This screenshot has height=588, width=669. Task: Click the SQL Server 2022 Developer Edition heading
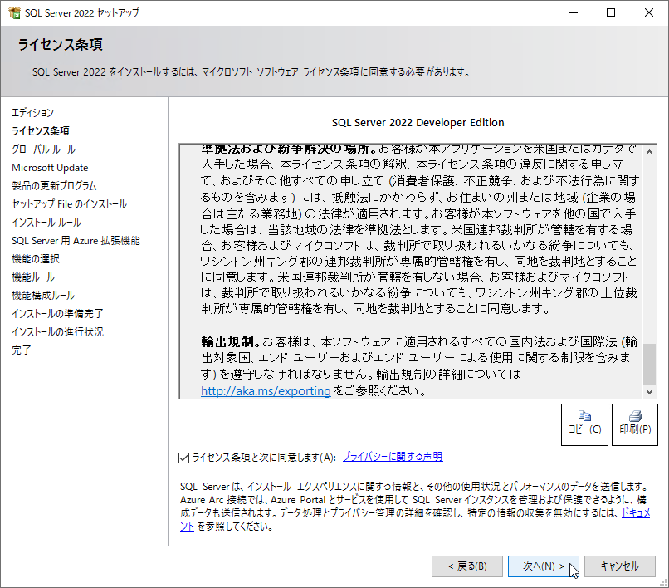point(418,123)
